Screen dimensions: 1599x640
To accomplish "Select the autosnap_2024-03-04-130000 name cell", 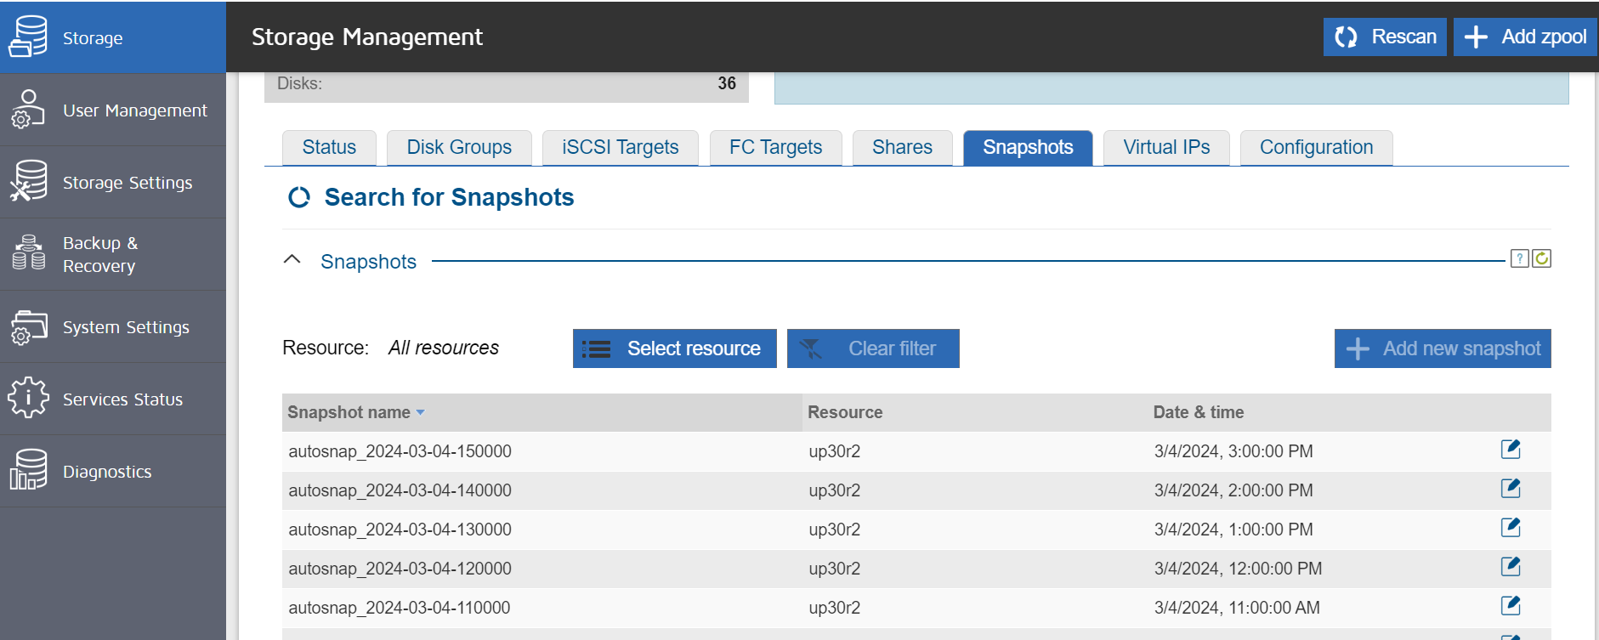I will (x=400, y=530).
